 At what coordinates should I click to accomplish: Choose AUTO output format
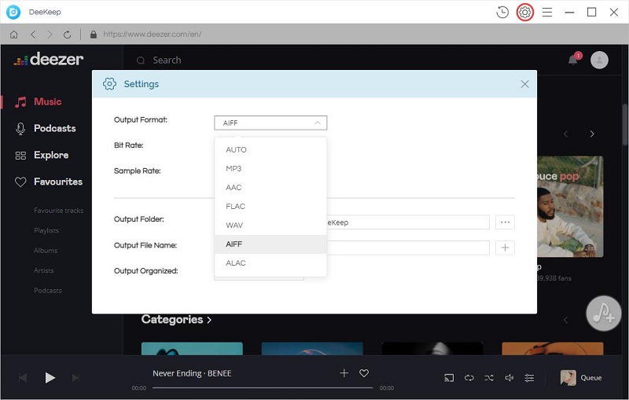[x=270, y=149]
